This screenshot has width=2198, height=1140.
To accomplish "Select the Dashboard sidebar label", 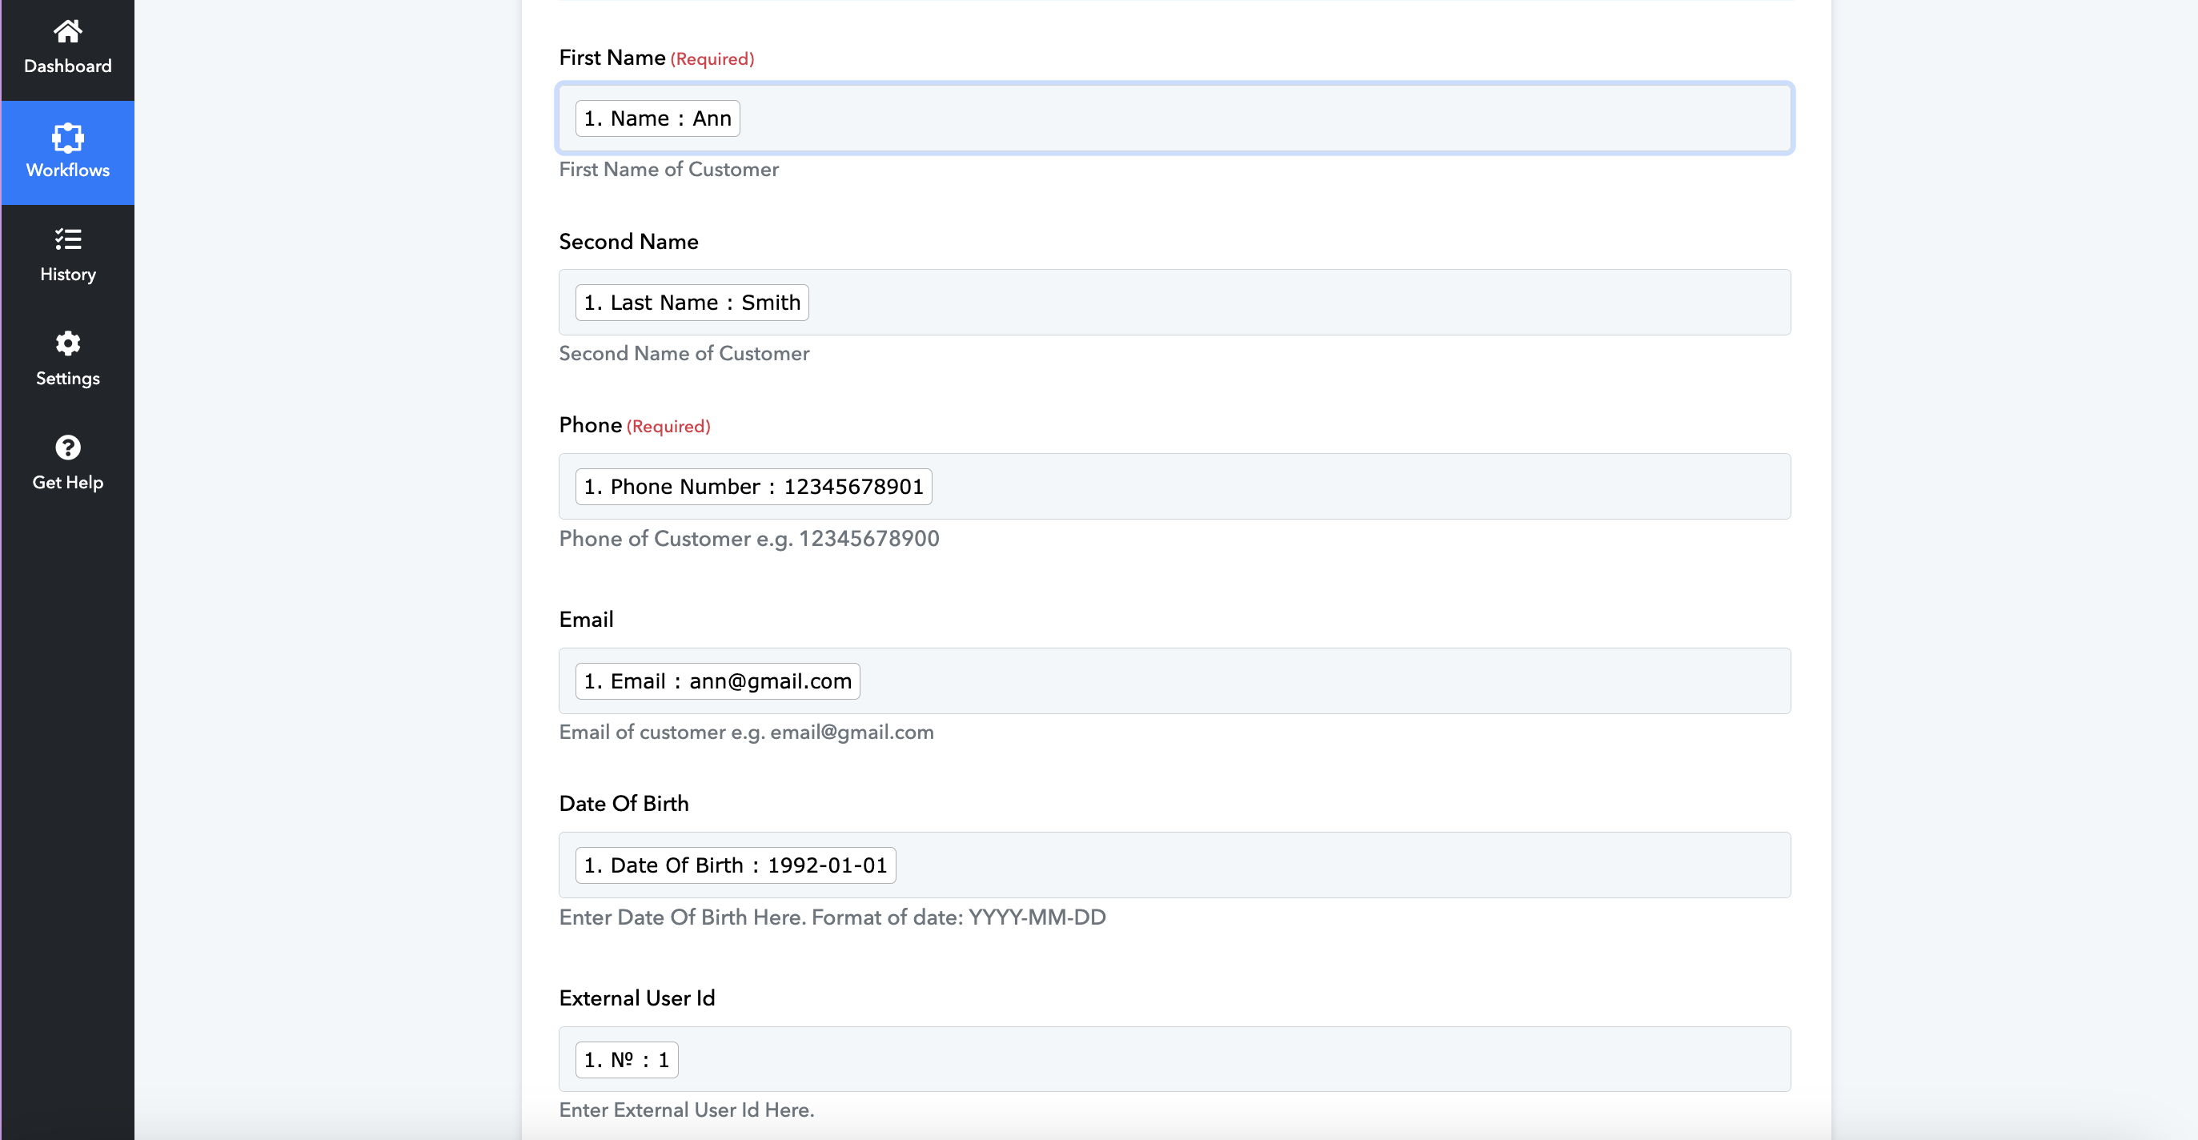I will coord(67,66).
